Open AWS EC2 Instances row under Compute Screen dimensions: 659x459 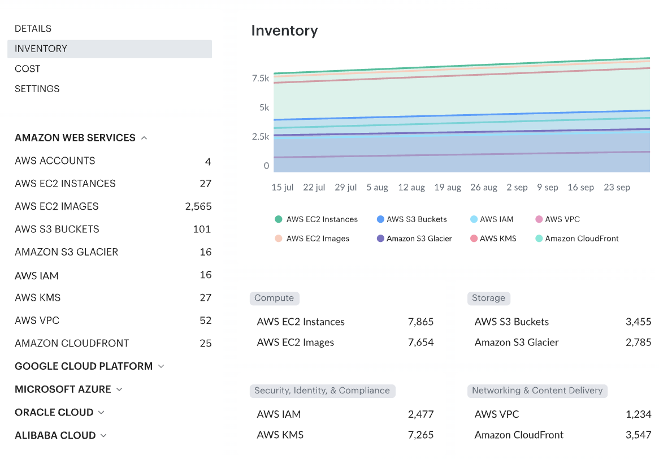pyautogui.click(x=345, y=322)
